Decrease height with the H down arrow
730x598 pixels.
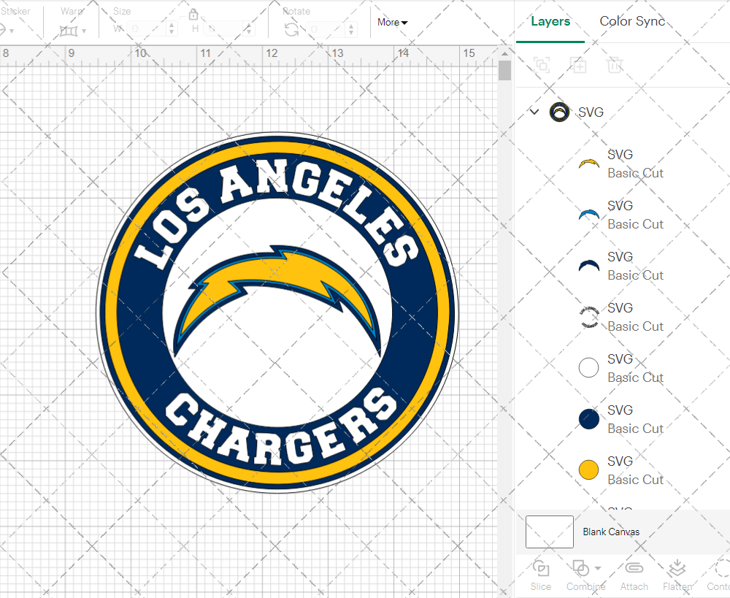point(249,32)
